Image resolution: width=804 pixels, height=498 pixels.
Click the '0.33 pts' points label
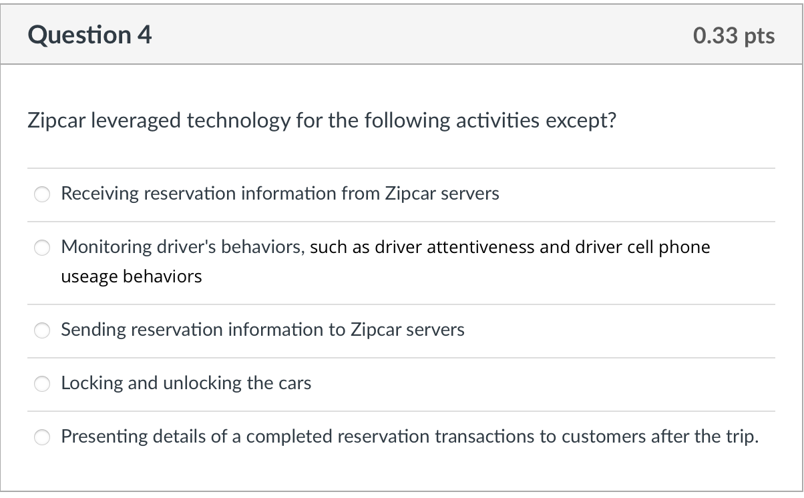[x=734, y=35]
